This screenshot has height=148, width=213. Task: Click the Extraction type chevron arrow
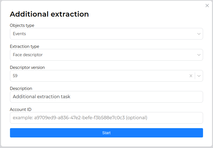tap(199, 55)
